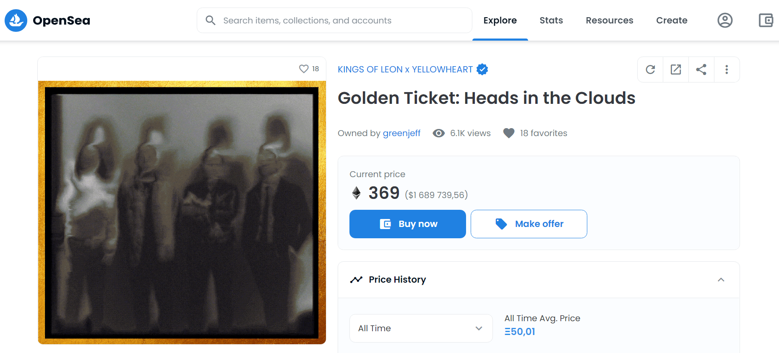The height and width of the screenshot is (353, 779).
Task: Click the verified collection badge
Action: pyautogui.click(x=482, y=69)
